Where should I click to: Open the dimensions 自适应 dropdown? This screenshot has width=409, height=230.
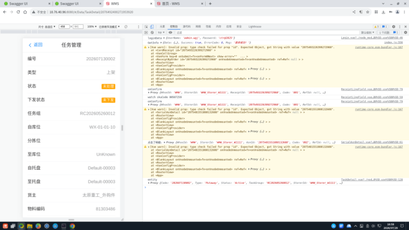tap(47, 27)
